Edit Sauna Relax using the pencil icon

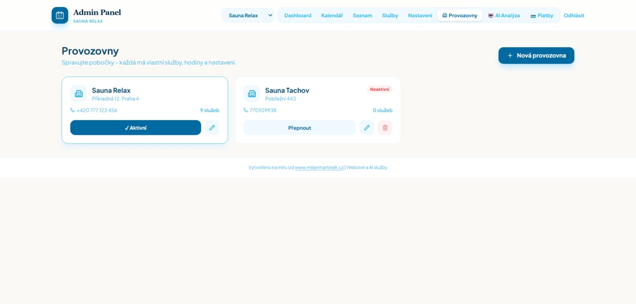[x=212, y=128]
